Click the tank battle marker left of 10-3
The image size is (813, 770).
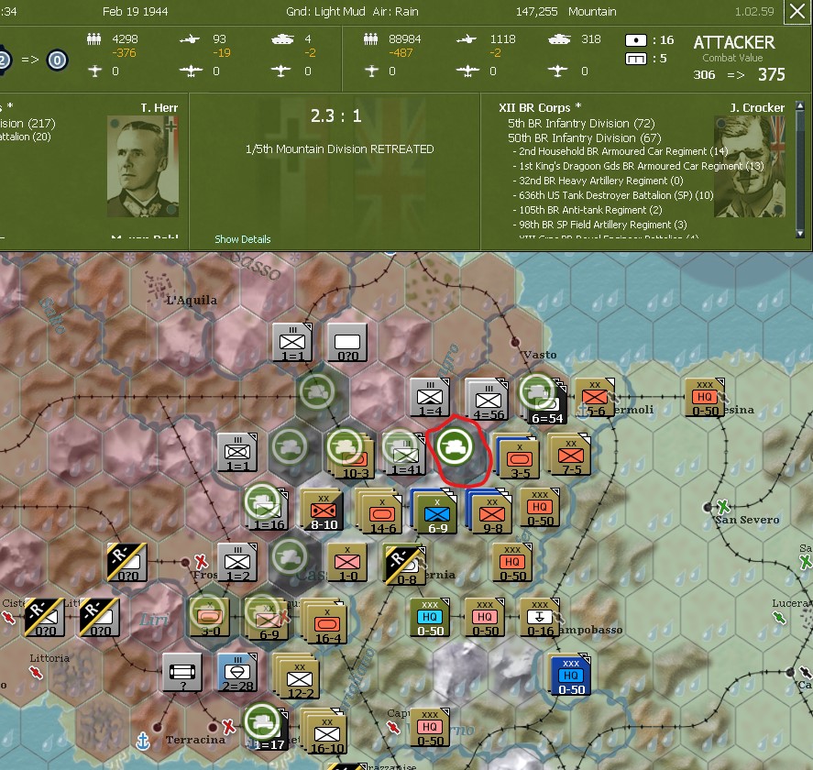[290, 446]
